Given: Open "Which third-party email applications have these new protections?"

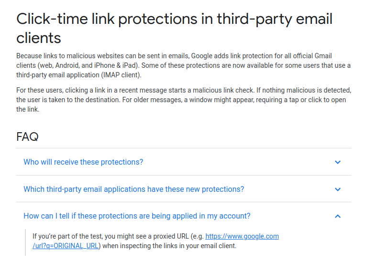Looking at the screenshot, I should point(133,189).
